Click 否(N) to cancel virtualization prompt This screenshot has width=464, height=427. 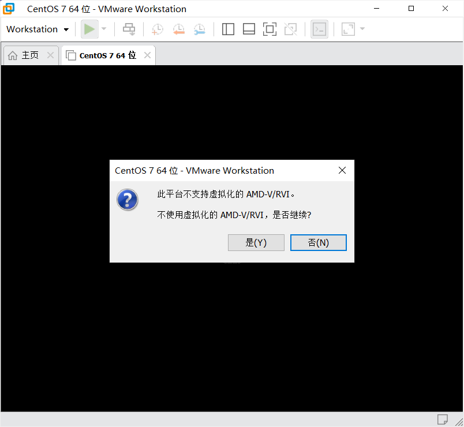point(318,242)
